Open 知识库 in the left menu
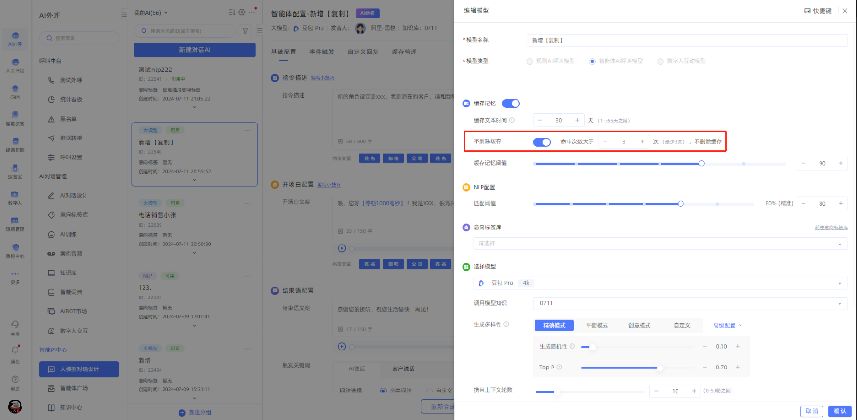This screenshot has width=857, height=420. (68, 273)
